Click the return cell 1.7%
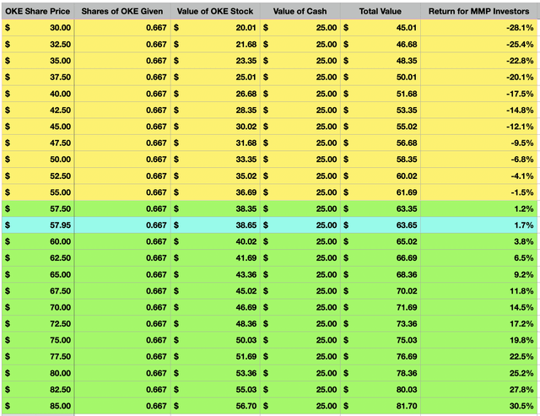540x416 pixels. (478, 225)
